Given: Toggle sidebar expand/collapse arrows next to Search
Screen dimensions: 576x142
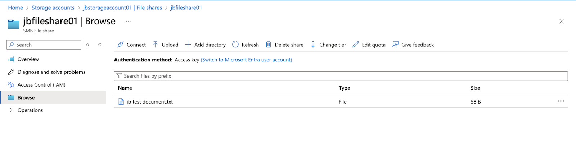Looking at the screenshot, I should 87,45.
